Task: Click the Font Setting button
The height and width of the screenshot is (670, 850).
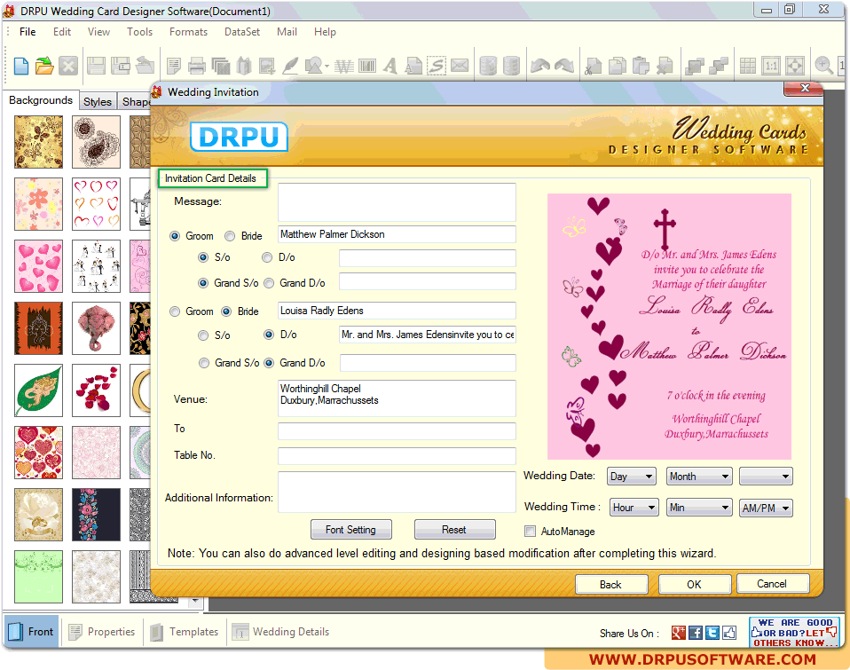Action: (x=350, y=530)
